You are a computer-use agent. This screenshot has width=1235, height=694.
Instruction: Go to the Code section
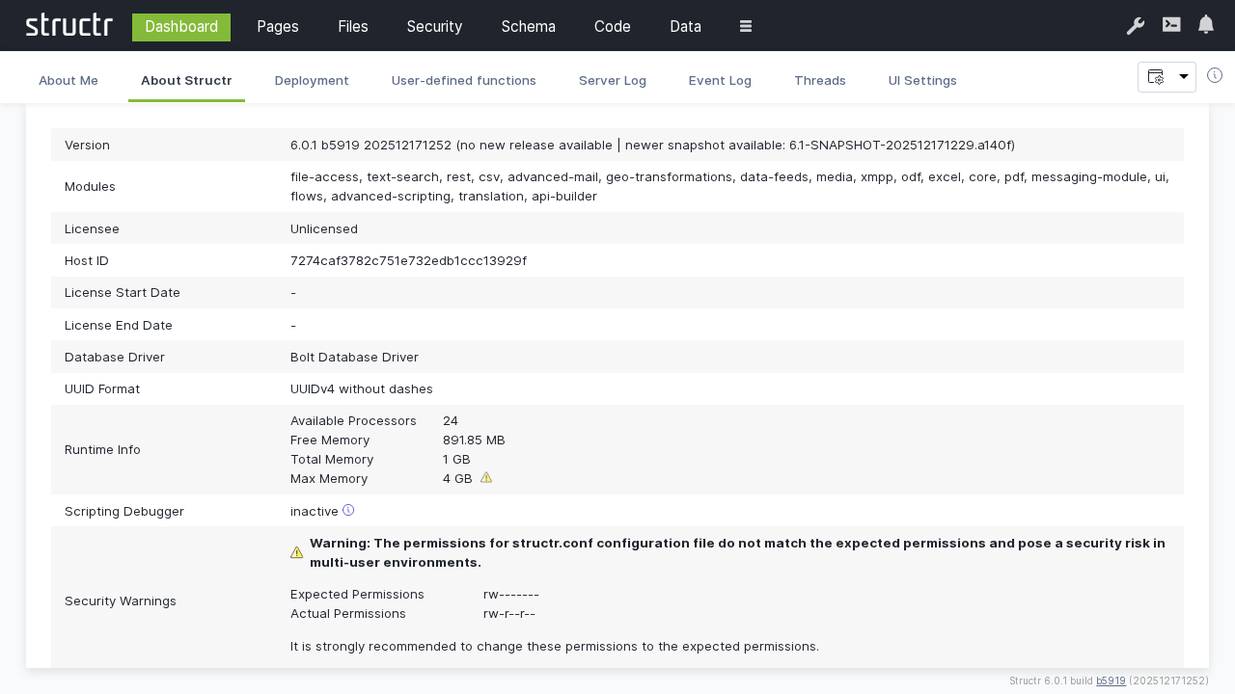pos(612,26)
